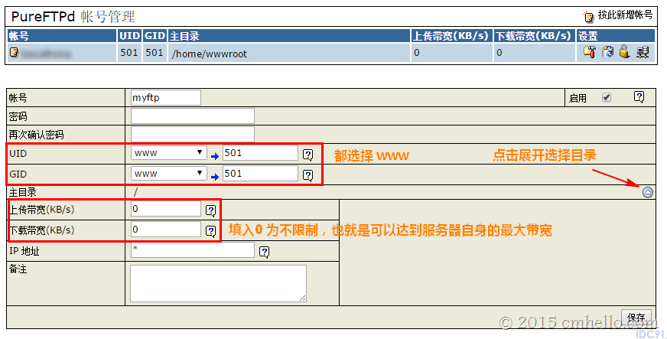This screenshot has width=667, height=339.
Task: Click the GID column header
Action: click(x=155, y=36)
